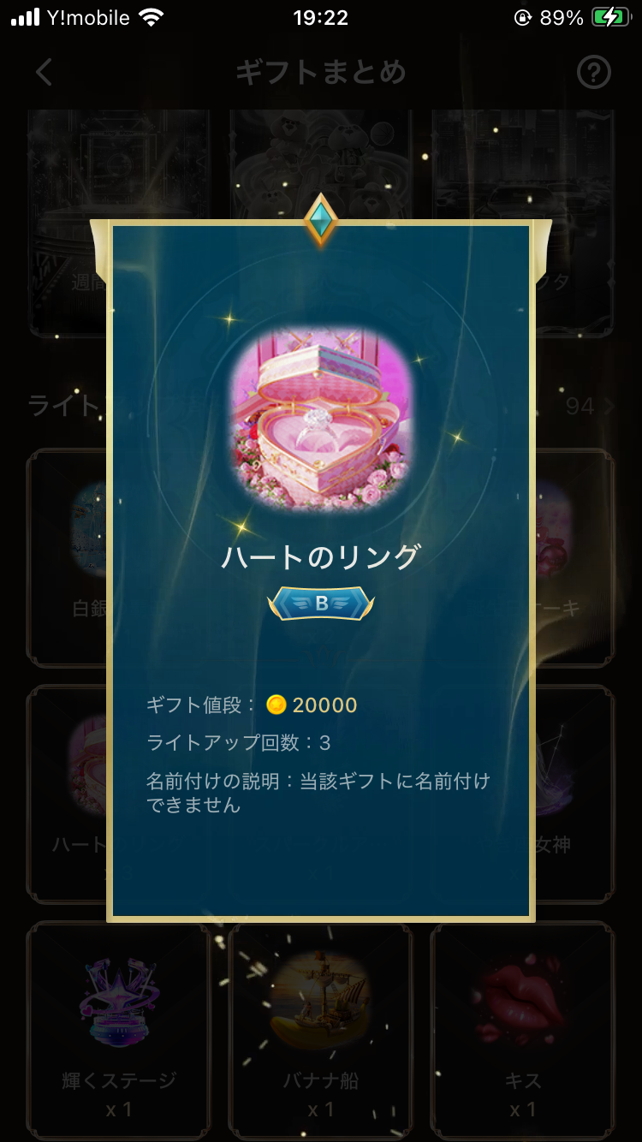The image size is (642, 1142).
Task: Tap the ハートのリング title text
Action: 321,556
